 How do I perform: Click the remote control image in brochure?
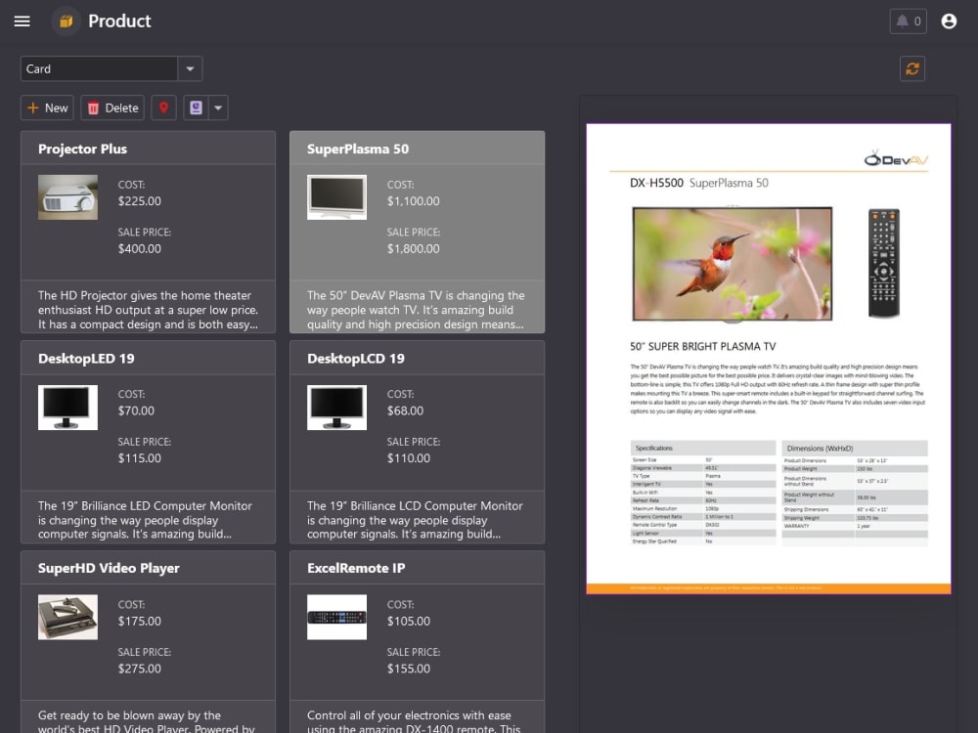[884, 263]
